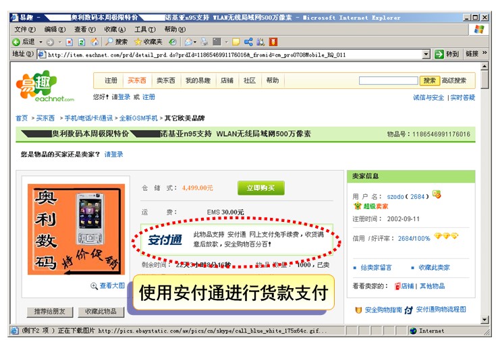Click the green 立即购买 buy button
Viewport: 496px width, 342px height.
click(261, 188)
